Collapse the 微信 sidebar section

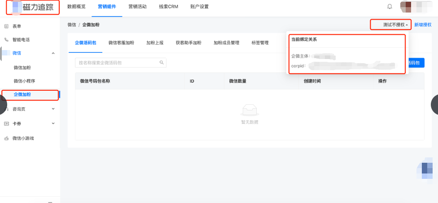pos(53,53)
